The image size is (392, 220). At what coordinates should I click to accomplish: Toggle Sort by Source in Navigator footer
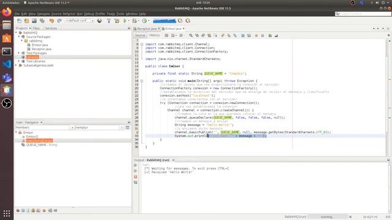[x=55, y=210]
